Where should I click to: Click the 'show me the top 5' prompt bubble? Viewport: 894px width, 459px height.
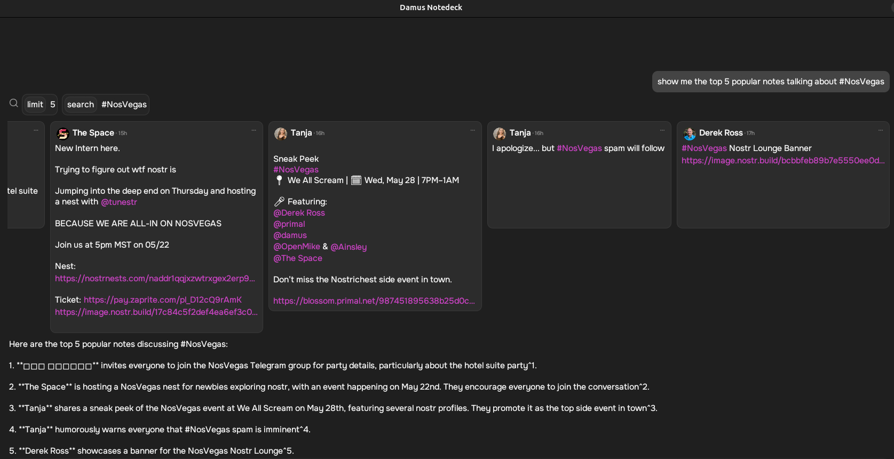point(771,82)
